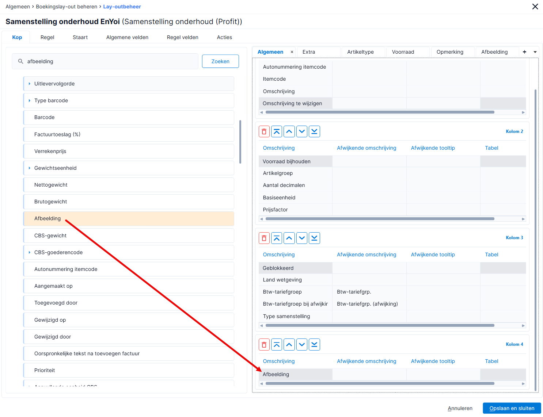Cancel with the Annuleren link
This screenshot has width=543, height=417.
coord(460,408)
